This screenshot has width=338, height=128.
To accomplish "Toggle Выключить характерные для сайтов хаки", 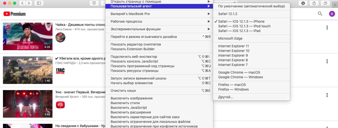I will (159, 117).
